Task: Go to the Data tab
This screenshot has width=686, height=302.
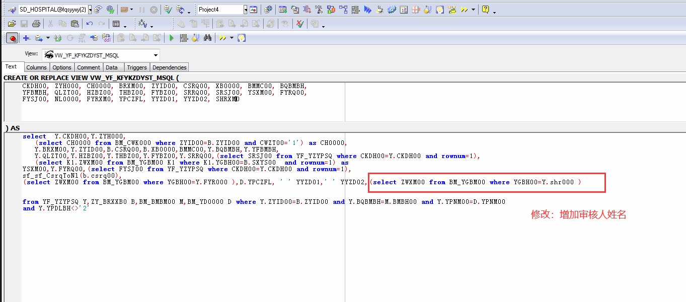Action: (x=112, y=67)
